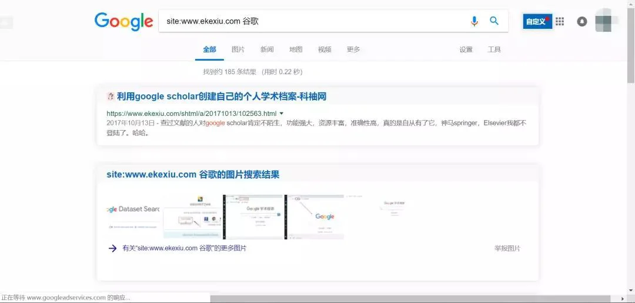Open the 工具 search tools
Image resolution: width=635 pixels, height=303 pixels.
tap(494, 49)
